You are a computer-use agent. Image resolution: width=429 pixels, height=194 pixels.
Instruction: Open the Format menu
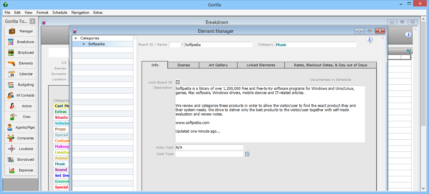pyautogui.click(x=42, y=13)
